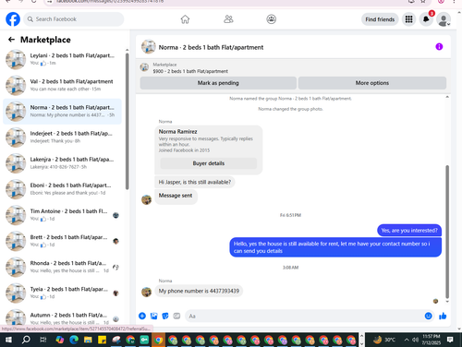462x347 pixels.
Task: Focus the Search Facebook field
Action: tap(74, 19)
